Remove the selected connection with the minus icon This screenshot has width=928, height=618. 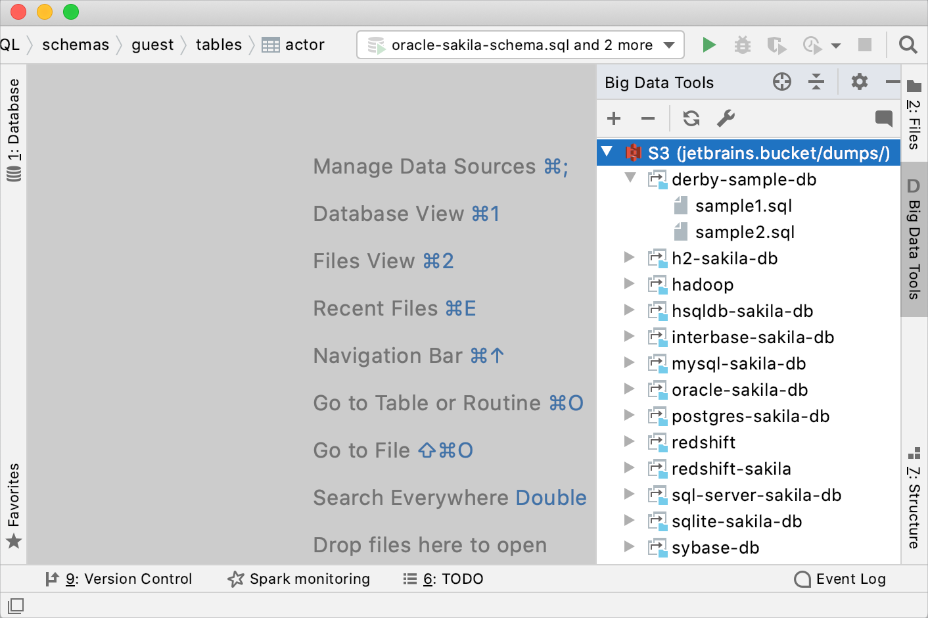[647, 118]
